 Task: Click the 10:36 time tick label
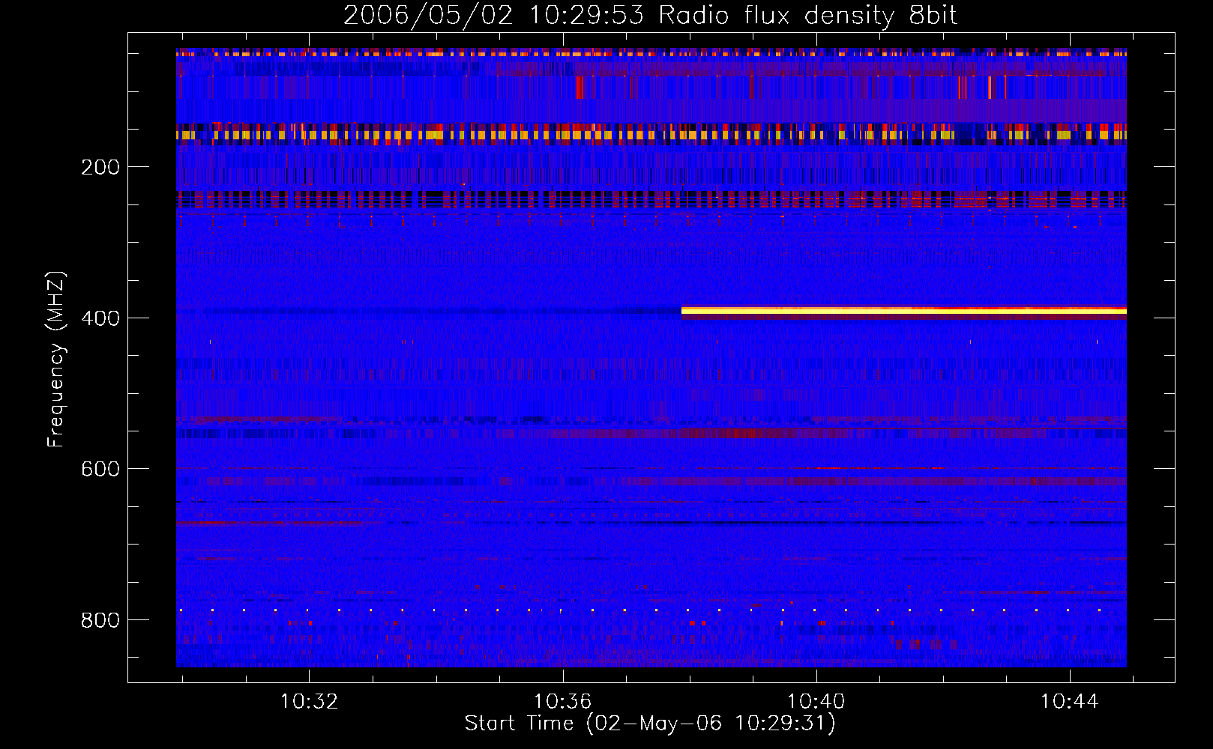click(x=562, y=702)
